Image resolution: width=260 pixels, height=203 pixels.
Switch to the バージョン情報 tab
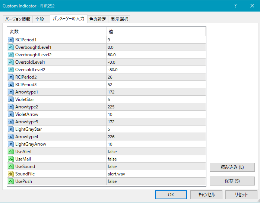tap(18, 19)
